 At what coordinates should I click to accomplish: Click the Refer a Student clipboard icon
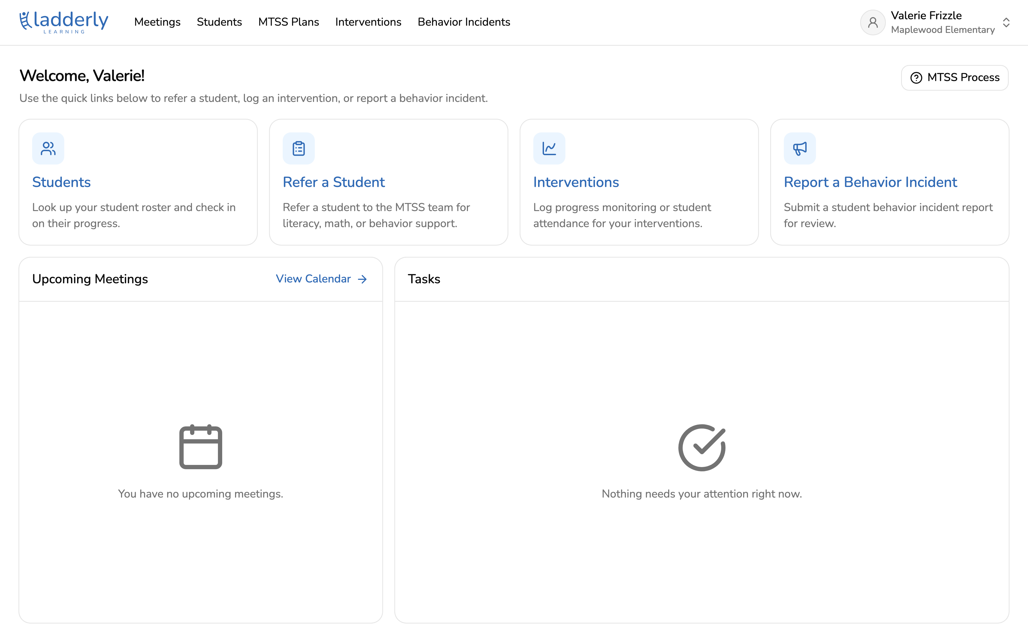[x=299, y=149]
